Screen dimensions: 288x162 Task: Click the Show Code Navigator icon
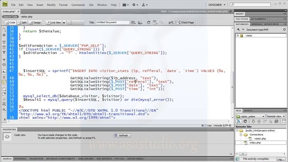(4, 35)
